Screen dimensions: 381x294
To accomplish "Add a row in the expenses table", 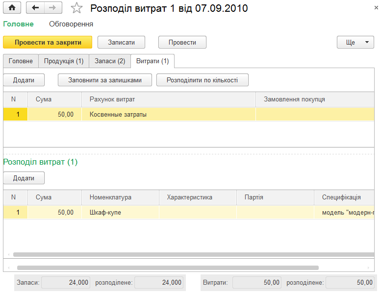I will 24,80.
